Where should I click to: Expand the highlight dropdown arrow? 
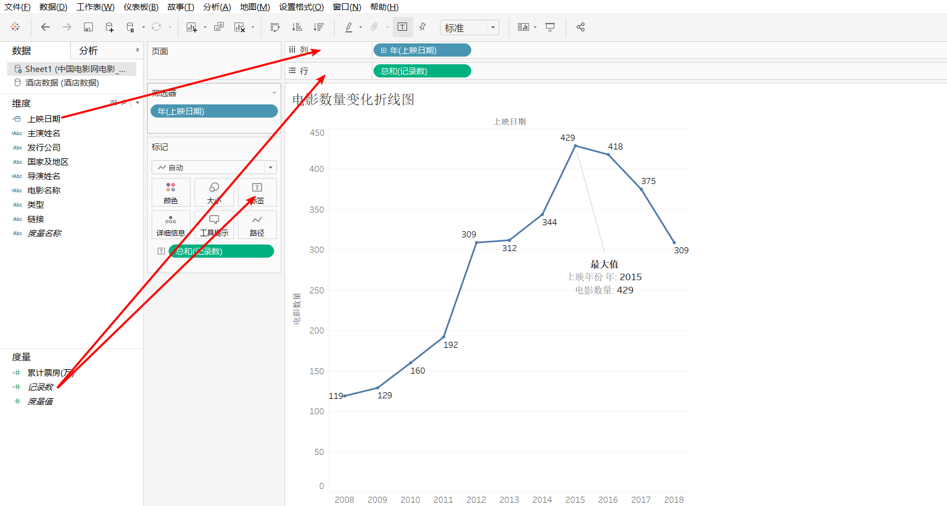tap(360, 27)
